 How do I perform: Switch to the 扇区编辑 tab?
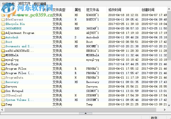pos(40,4)
